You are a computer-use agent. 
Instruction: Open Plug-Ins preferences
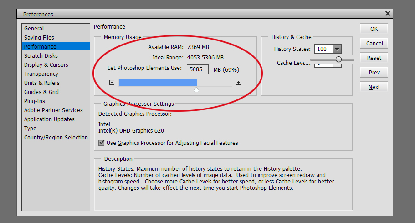(x=56, y=101)
